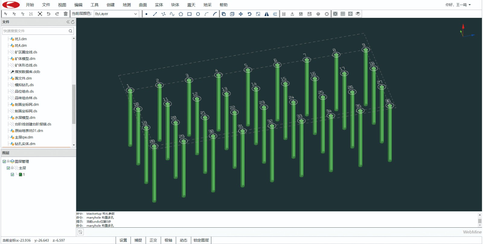Viewport: 483px width, 244px height.
Task: Click the move cross-arrows tool
Action: 241,14
